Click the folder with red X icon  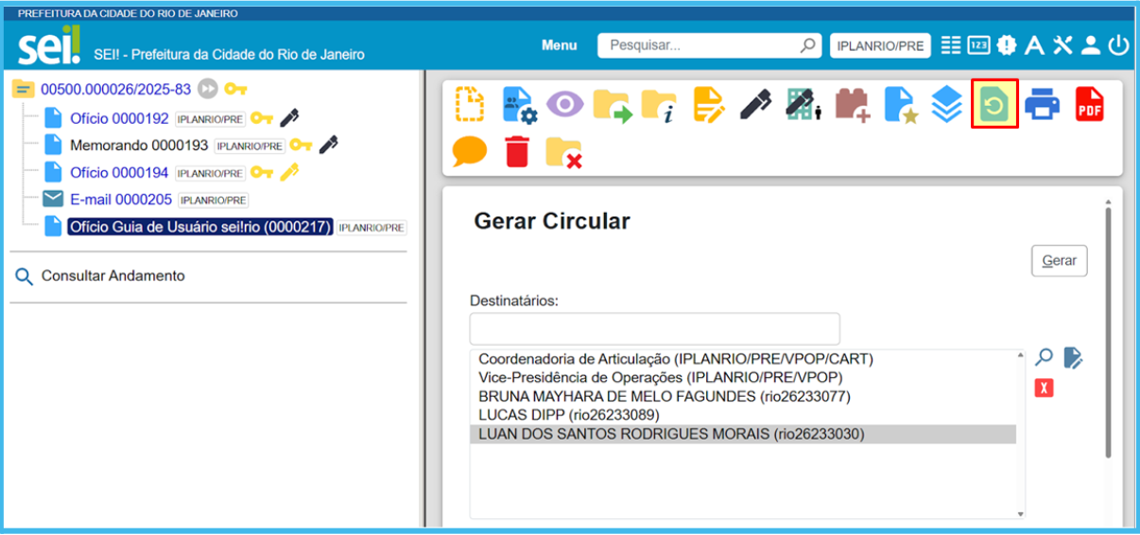pos(563,151)
